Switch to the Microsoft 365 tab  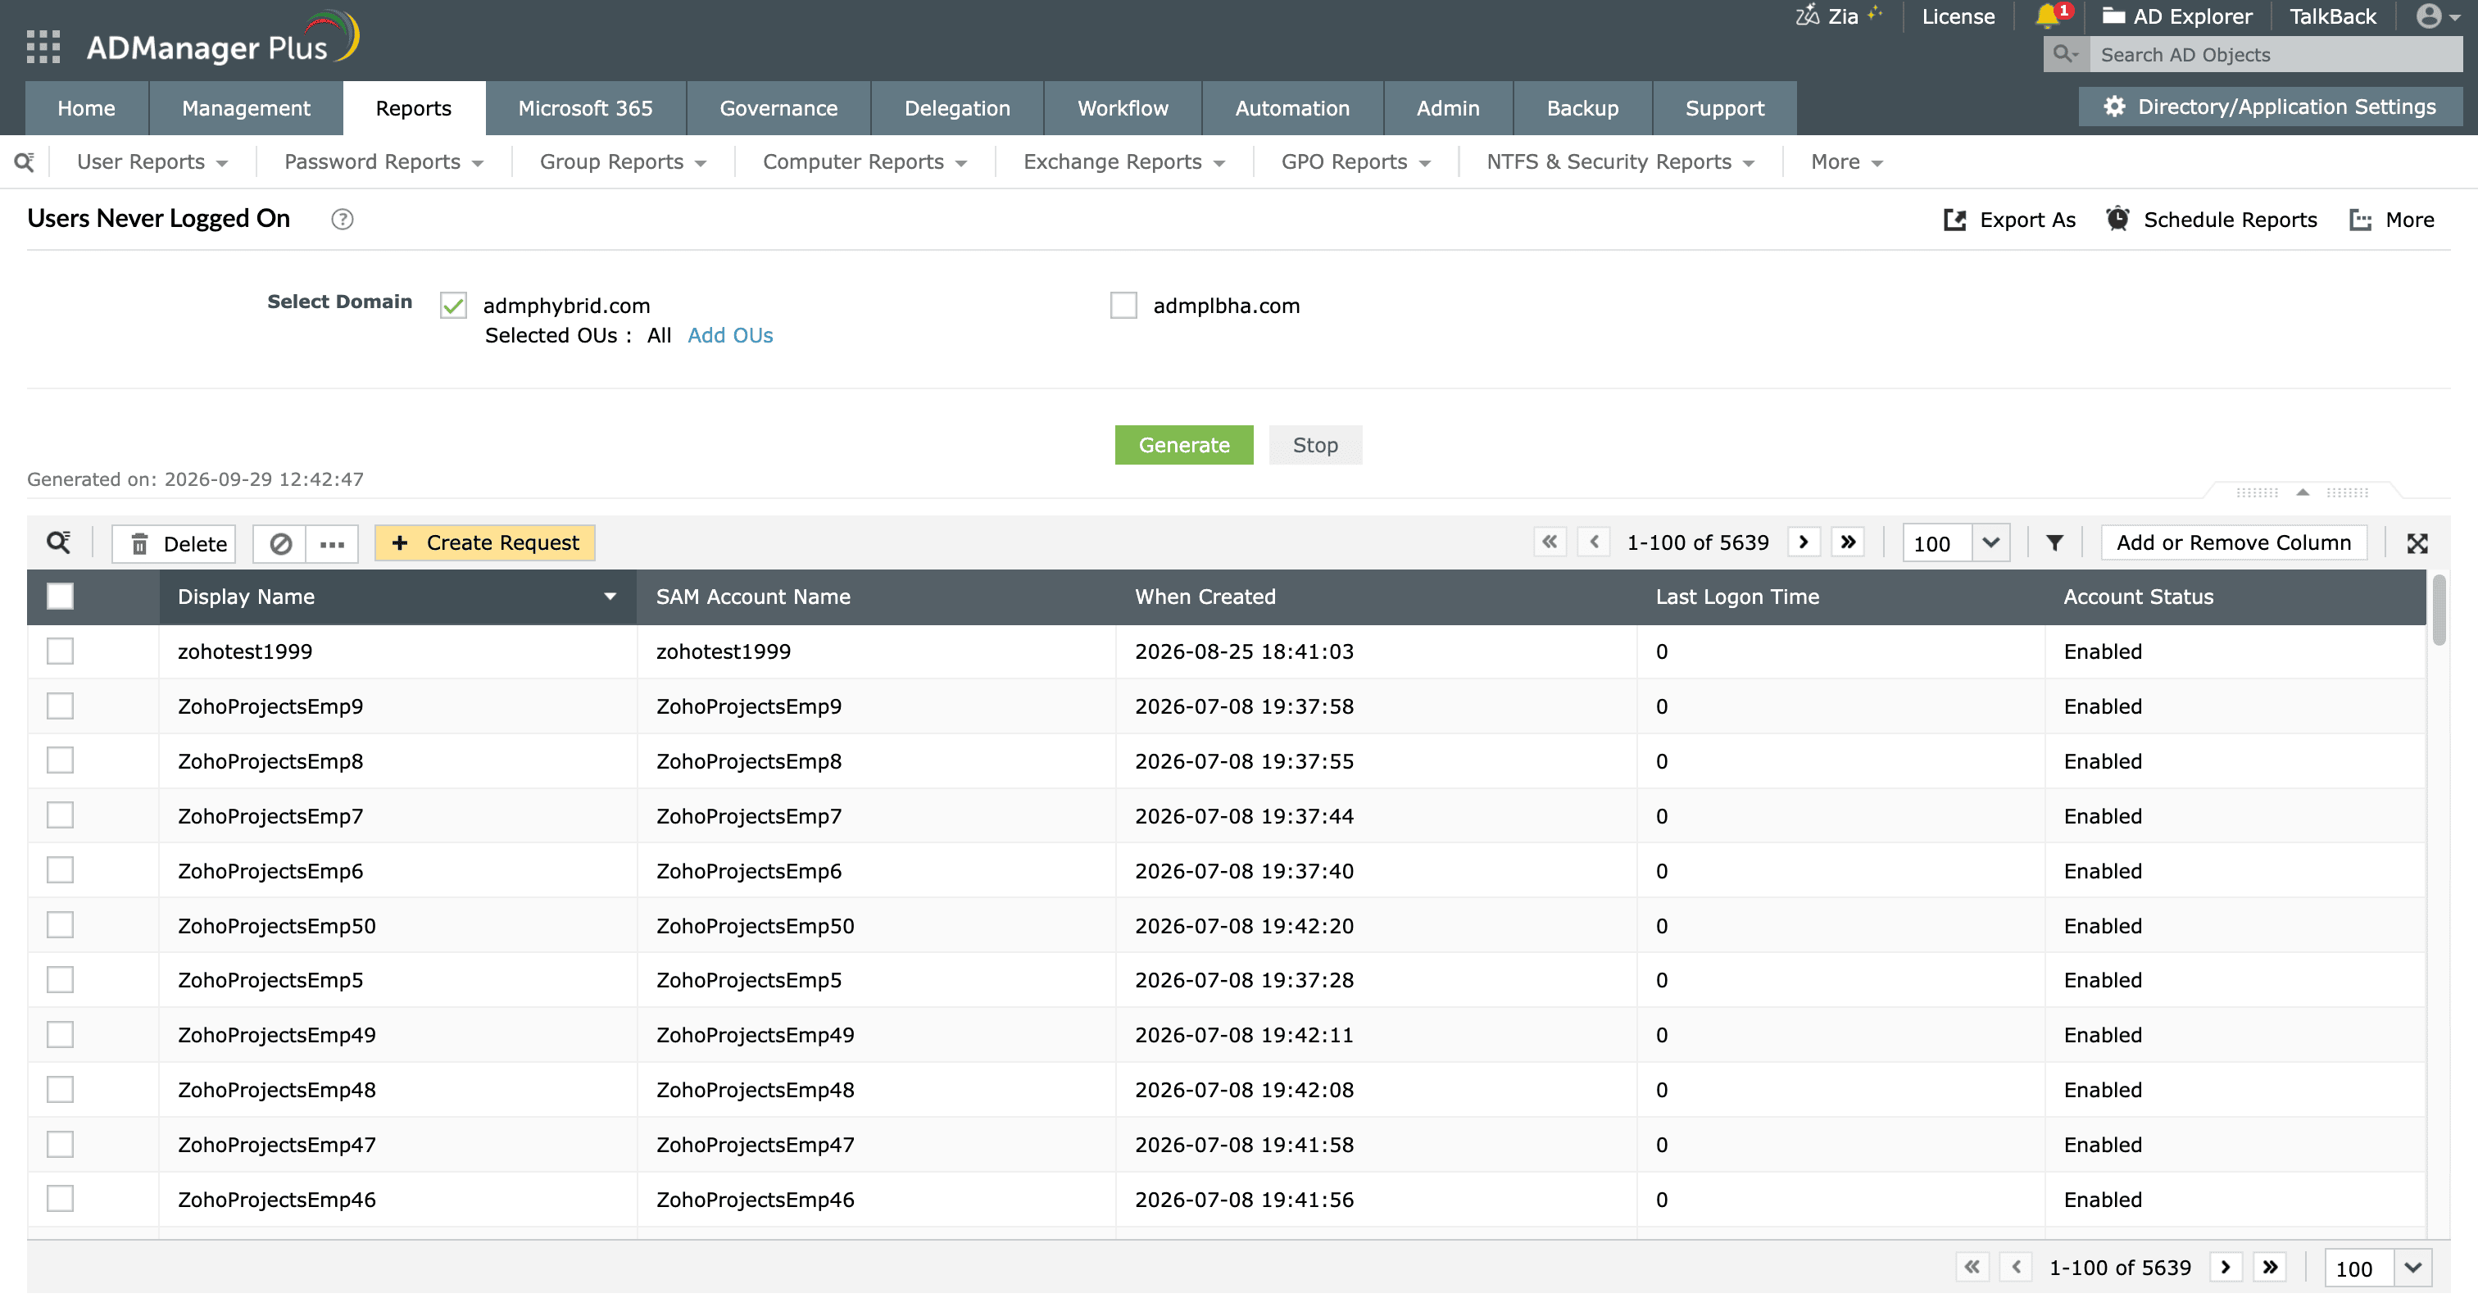[586, 107]
